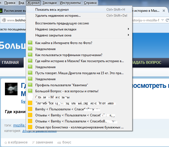This screenshot has width=169, height=147.
Task: Click the yellow icon beside Отзыв про Бонистика
Action: (x=30, y=127)
